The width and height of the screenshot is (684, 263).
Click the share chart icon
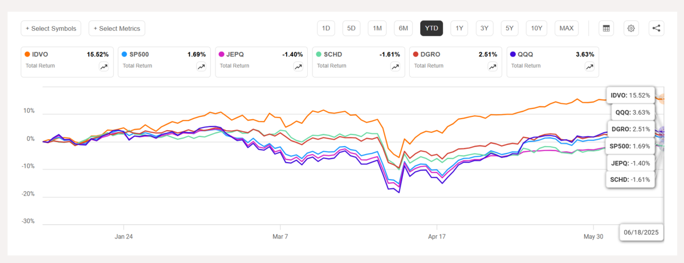(656, 28)
